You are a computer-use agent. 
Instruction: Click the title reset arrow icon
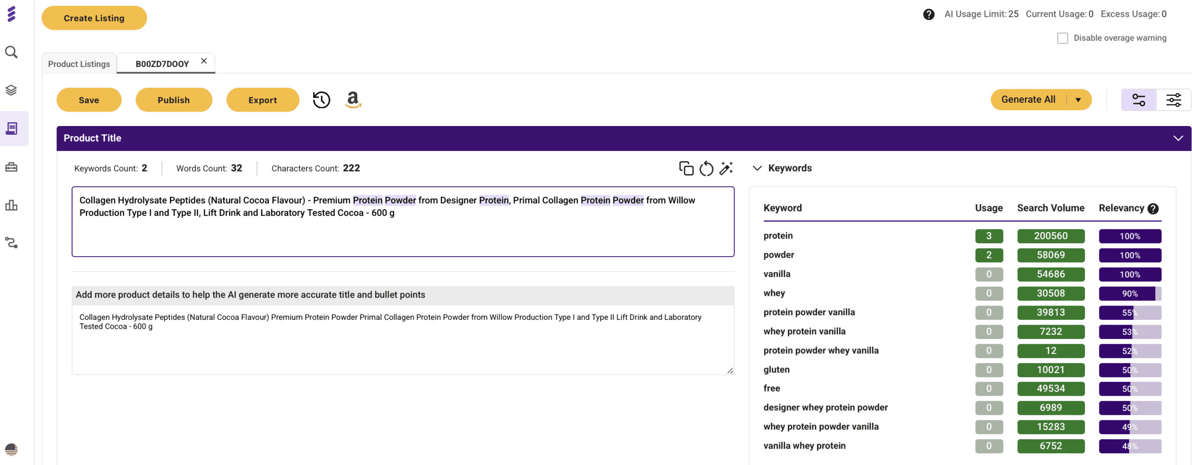(x=706, y=168)
